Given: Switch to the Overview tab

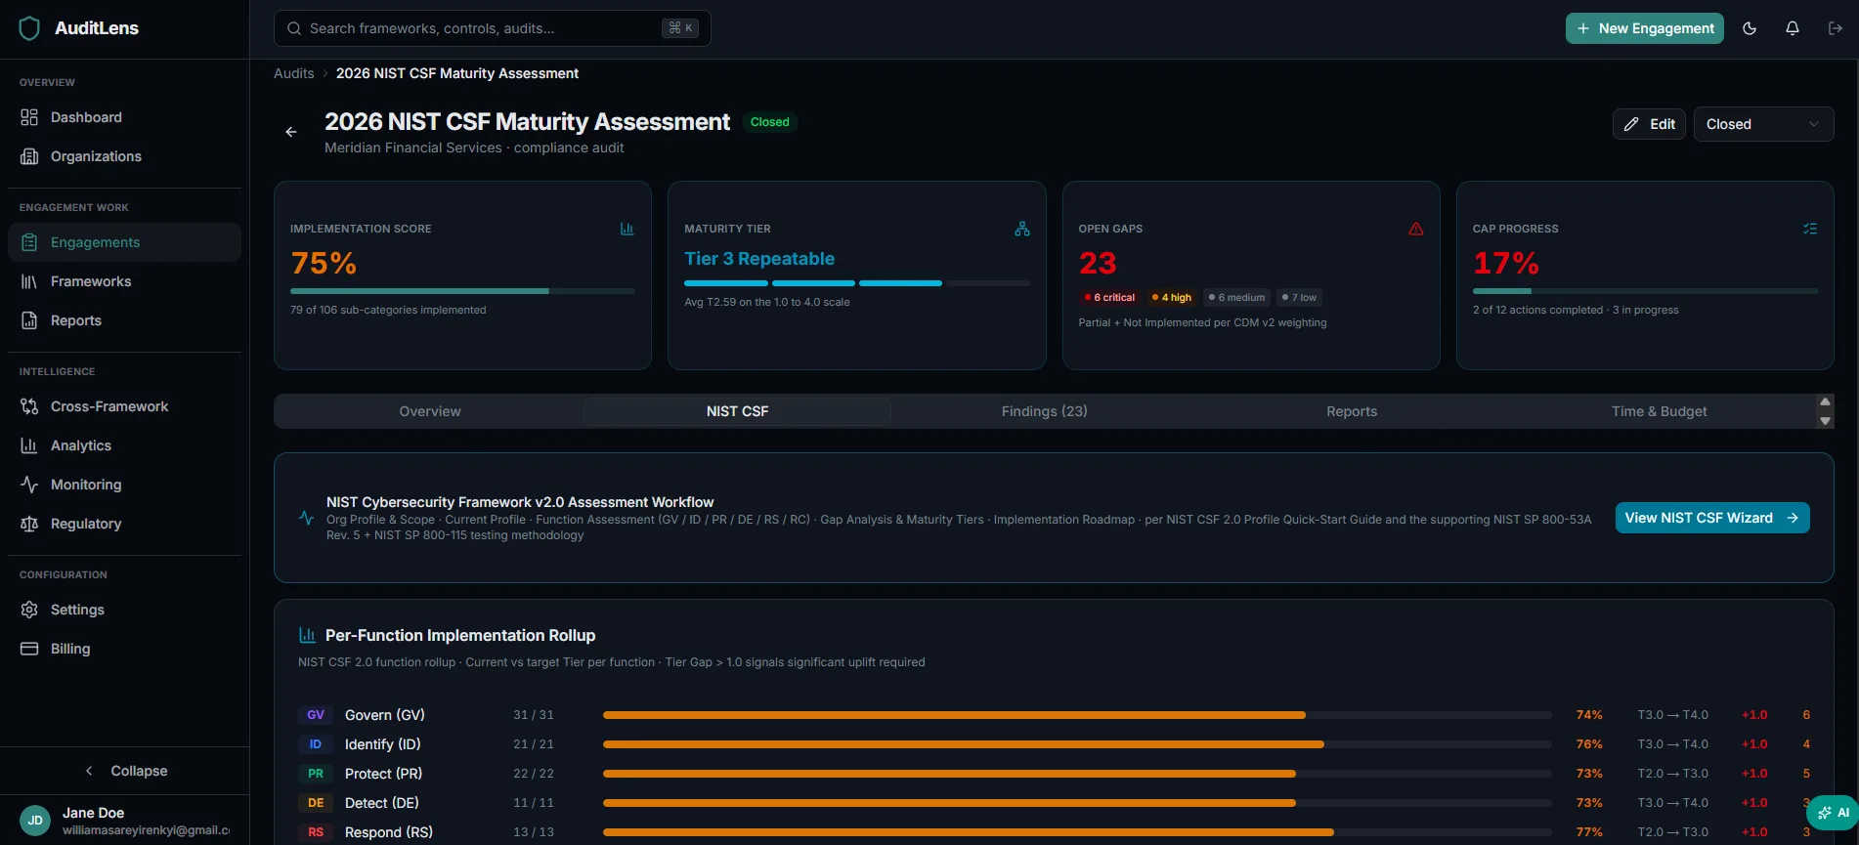Looking at the screenshot, I should click(430, 411).
